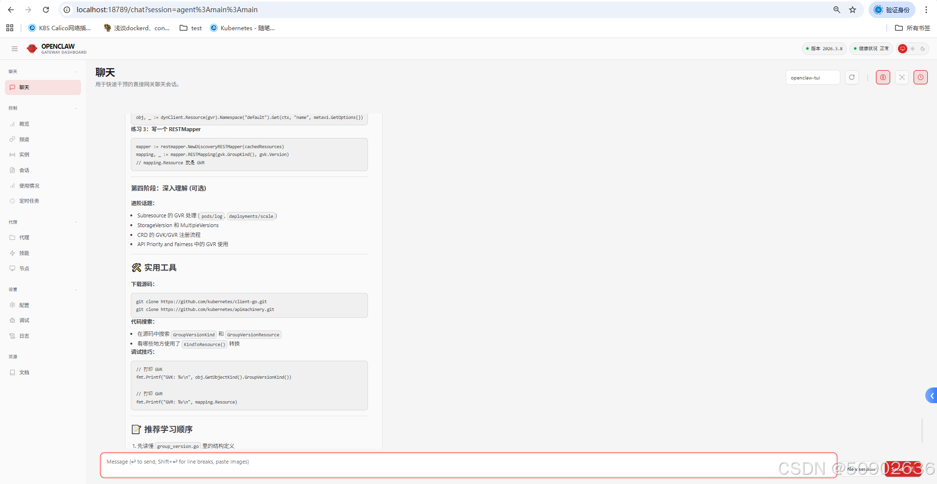Open the openclaw-tui session selector
937x484 pixels.
[x=813, y=77]
